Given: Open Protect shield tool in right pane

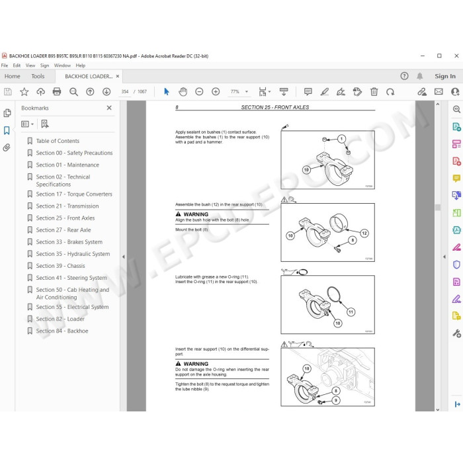Looking at the screenshot, I should 456,265.
